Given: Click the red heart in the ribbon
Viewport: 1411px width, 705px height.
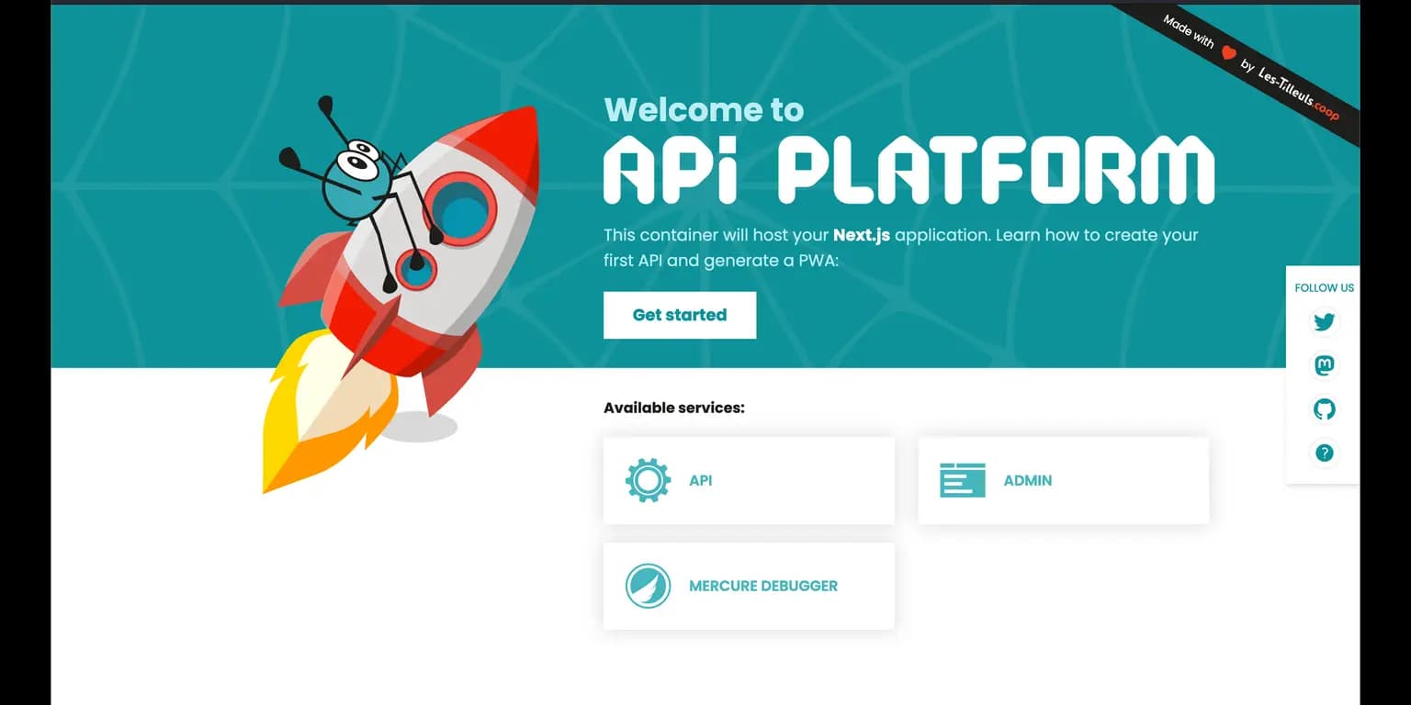Looking at the screenshot, I should [x=1228, y=53].
